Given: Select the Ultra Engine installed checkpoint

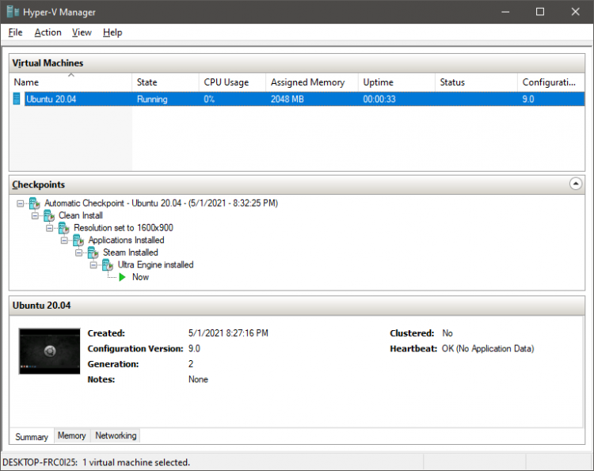Looking at the screenshot, I should (155, 264).
